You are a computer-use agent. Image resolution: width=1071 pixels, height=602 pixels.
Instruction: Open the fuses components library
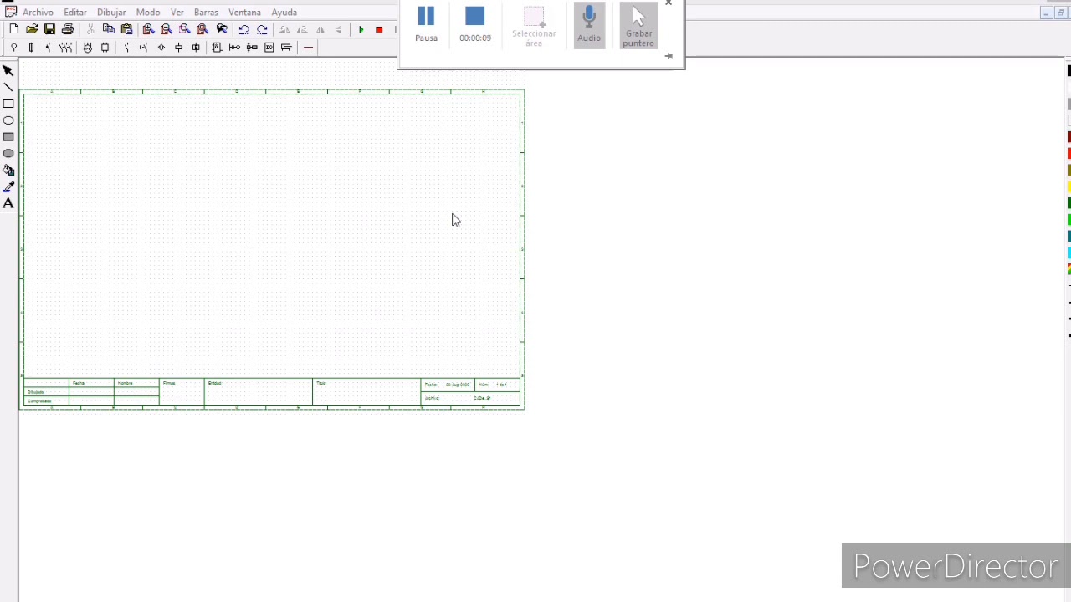(x=31, y=48)
